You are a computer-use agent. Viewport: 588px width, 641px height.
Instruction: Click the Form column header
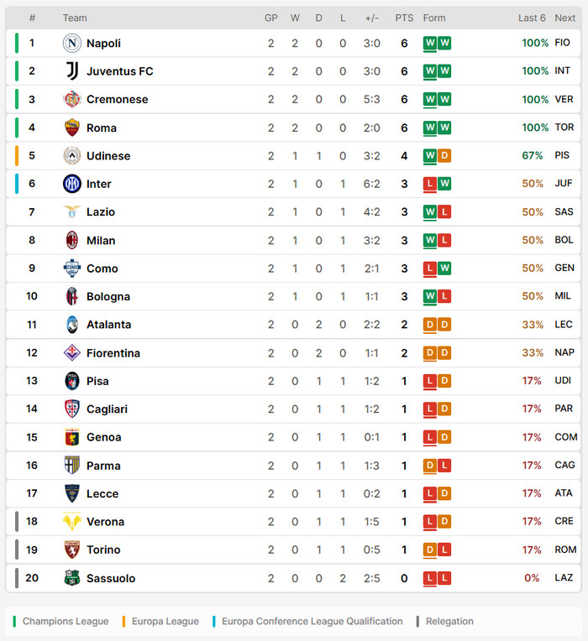click(434, 18)
